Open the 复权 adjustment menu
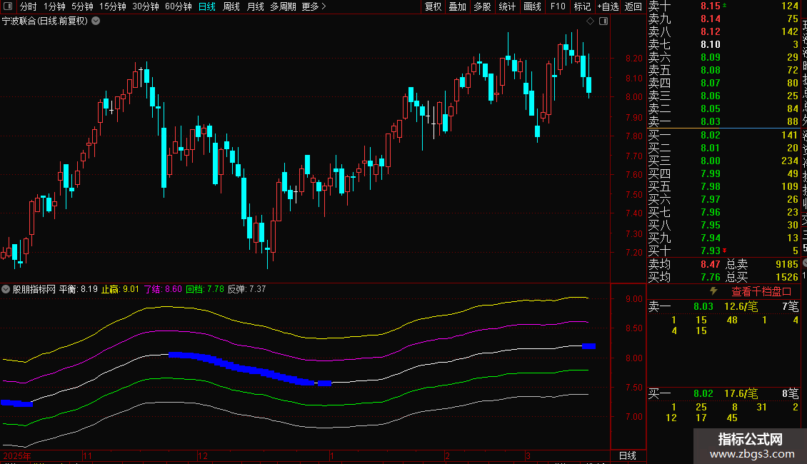This screenshot has width=807, height=464. [433, 6]
